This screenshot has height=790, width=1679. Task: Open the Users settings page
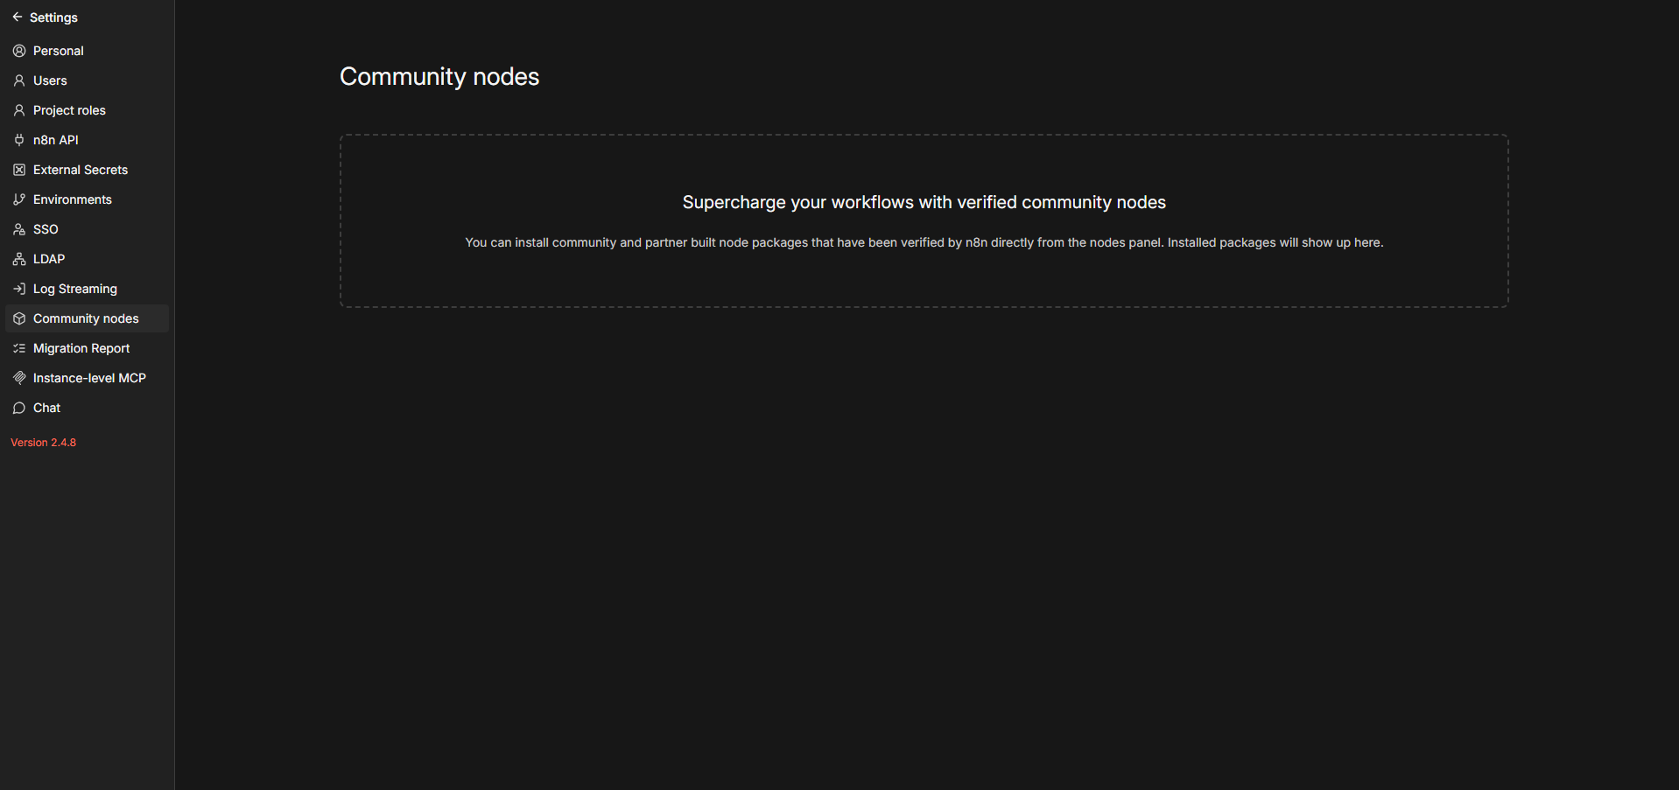point(50,80)
